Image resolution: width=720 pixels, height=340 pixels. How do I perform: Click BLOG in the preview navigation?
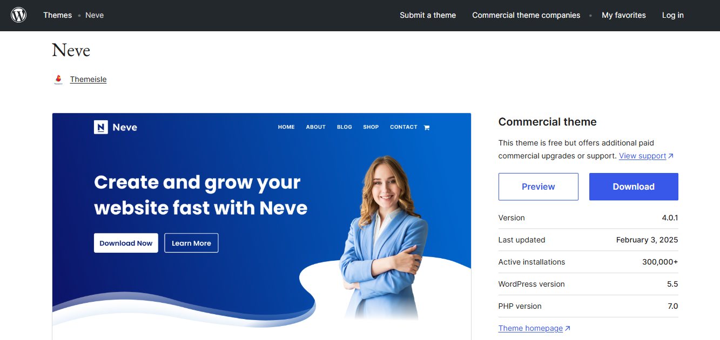click(x=345, y=127)
